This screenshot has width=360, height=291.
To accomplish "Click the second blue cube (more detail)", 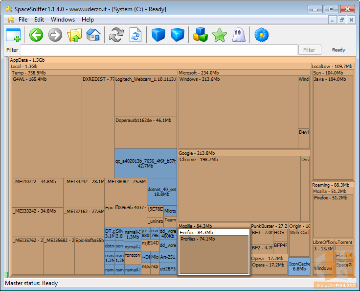I will click(x=177, y=35).
